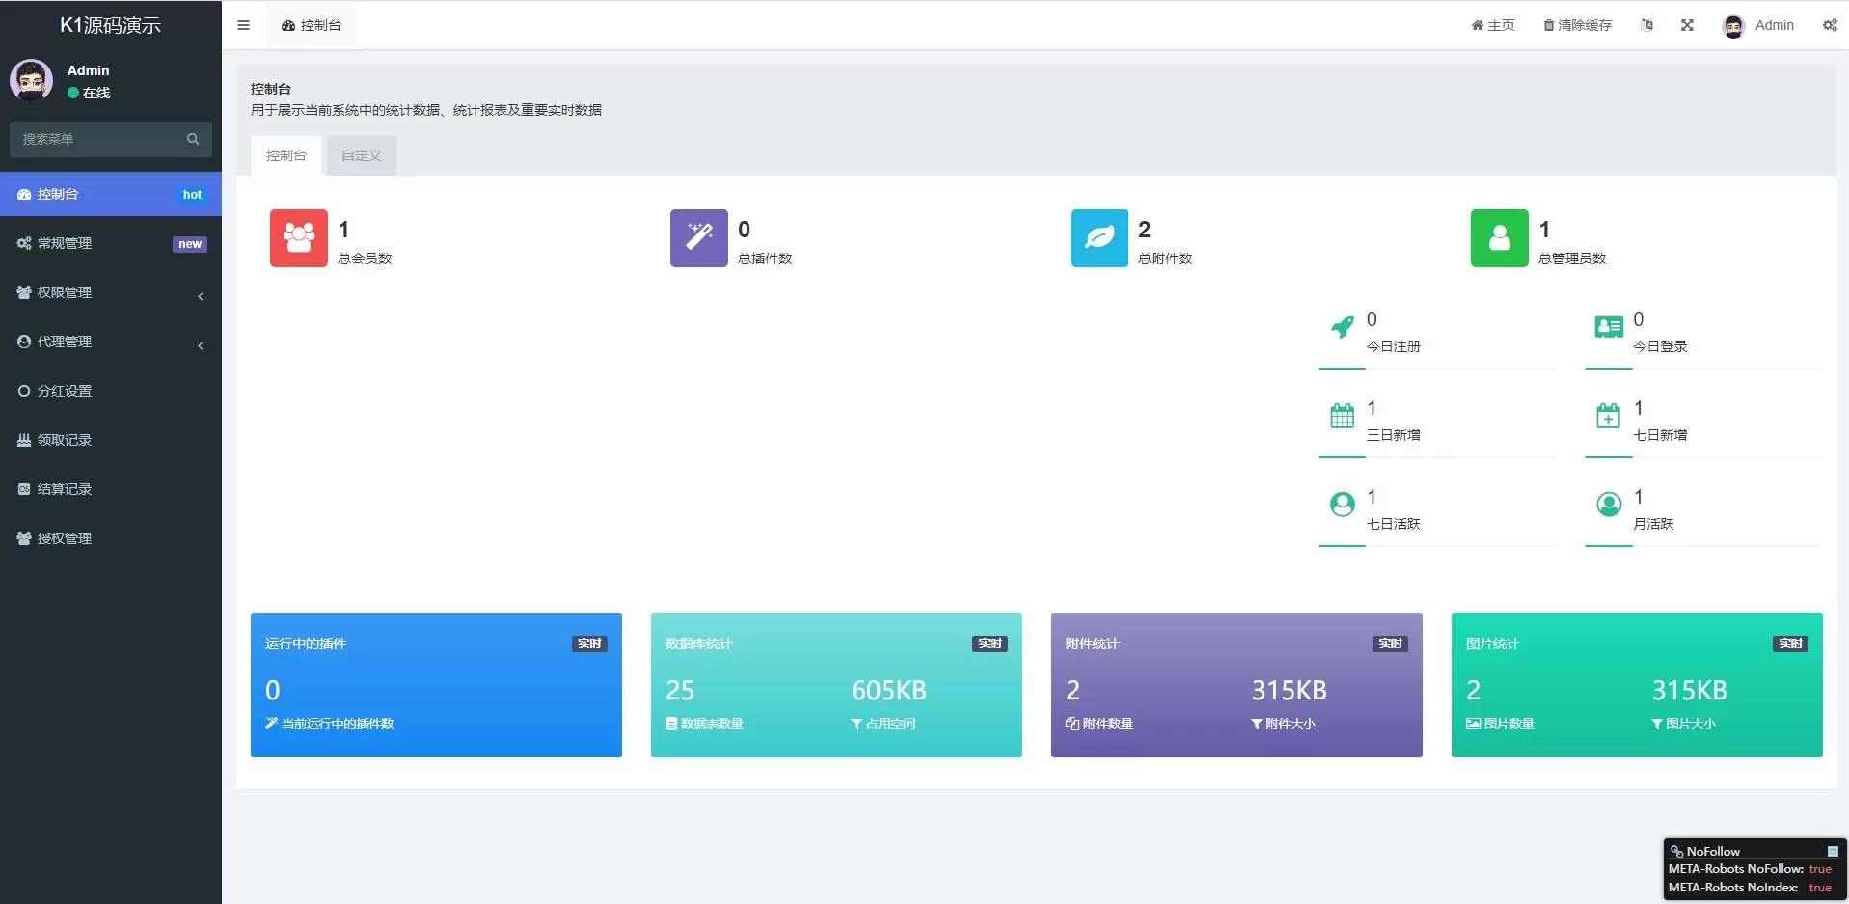
Task: Open the 主页 home link
Action: click(1492, 25)
